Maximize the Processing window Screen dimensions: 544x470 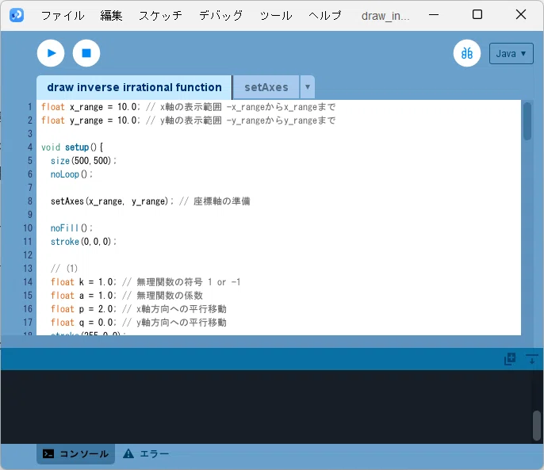(x=477, y=14)
